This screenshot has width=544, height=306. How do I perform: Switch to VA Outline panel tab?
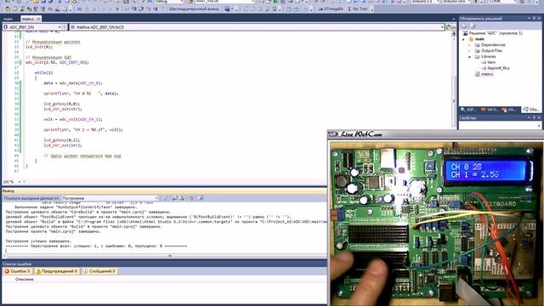pos(510,110)
